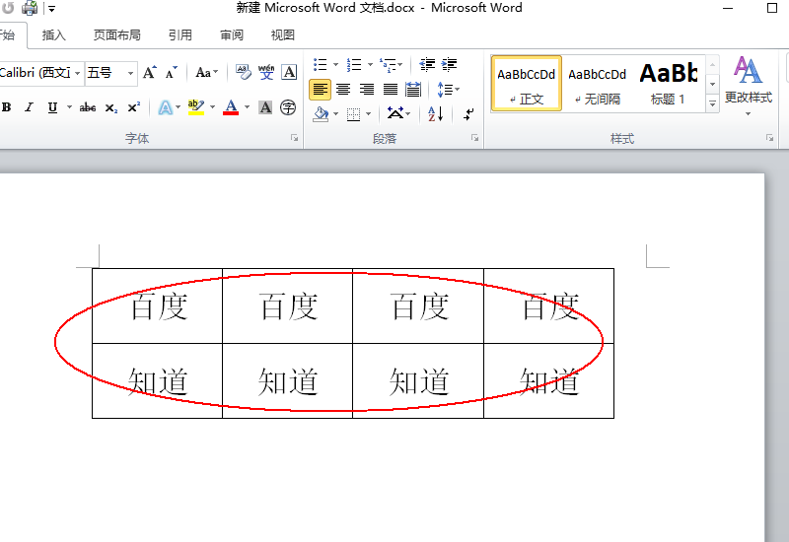The height and width of the screenshot is (542, 789).
Task: Toggle Subscript formatting
Action: [111, 107]
